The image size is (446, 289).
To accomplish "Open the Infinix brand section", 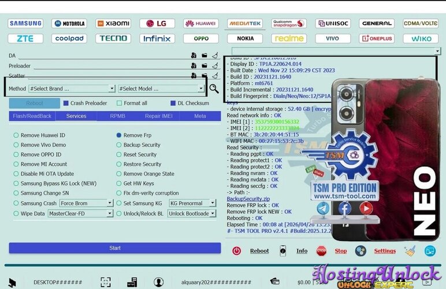I will tap(157, 38).
